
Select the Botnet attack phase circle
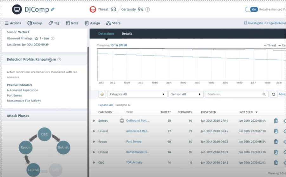[x=63, y=148]
